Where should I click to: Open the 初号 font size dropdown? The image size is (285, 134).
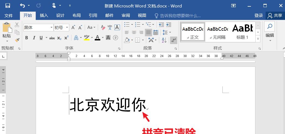tap(67, 28)
